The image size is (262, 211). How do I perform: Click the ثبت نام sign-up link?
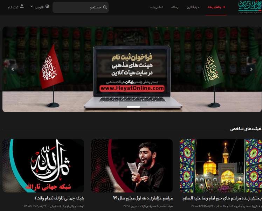(13, 7)
